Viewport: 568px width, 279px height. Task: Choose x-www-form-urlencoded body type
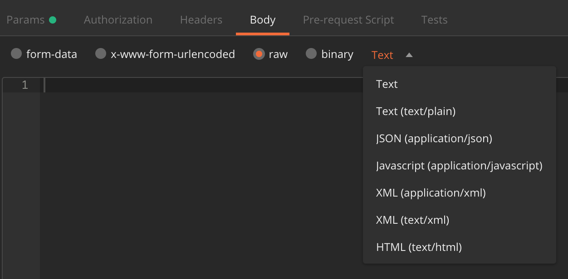101,54
